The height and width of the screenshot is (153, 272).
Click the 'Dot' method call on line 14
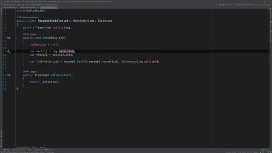(x=79, y=62)
